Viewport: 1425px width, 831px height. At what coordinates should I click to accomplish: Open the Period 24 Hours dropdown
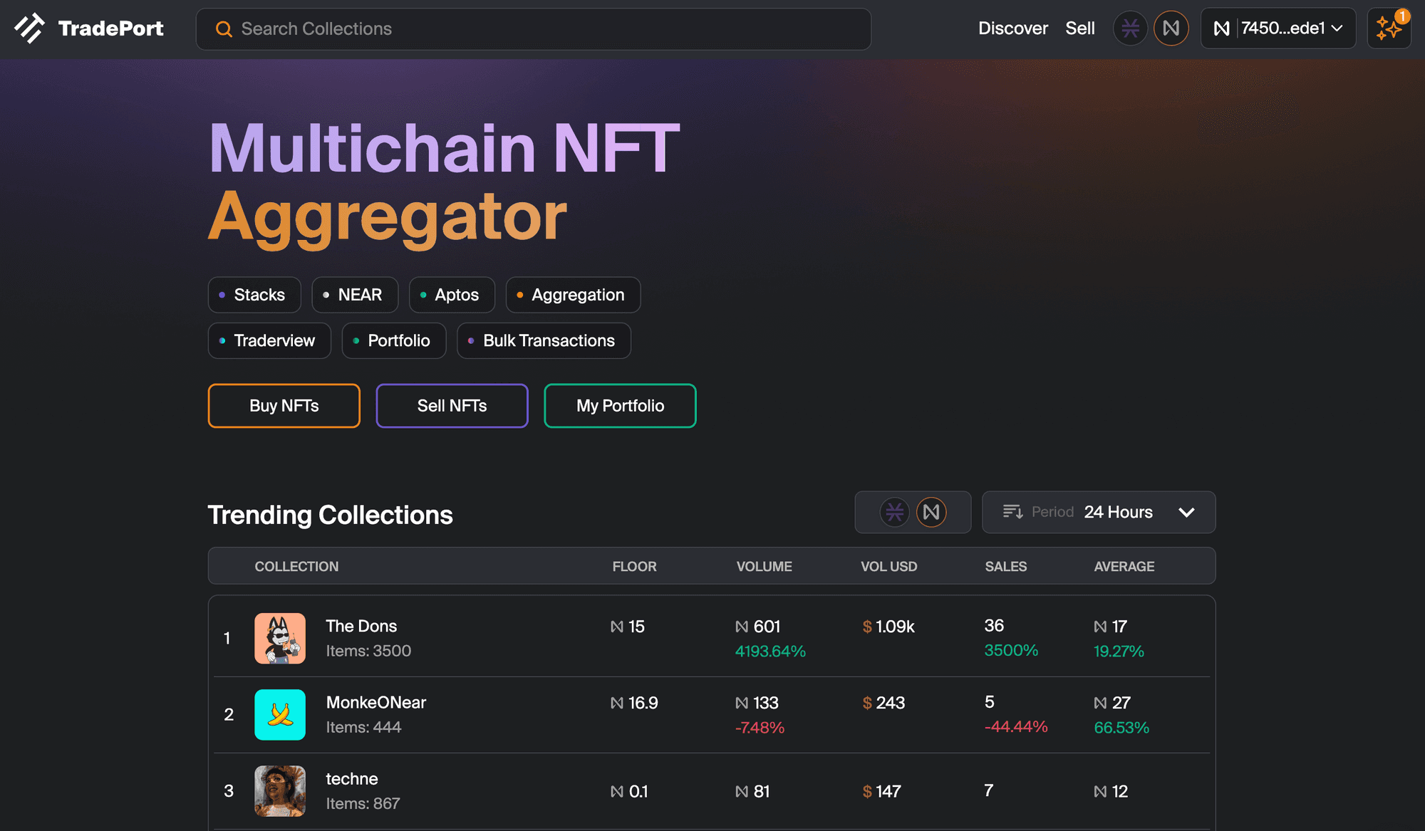tap(1117, 512)
